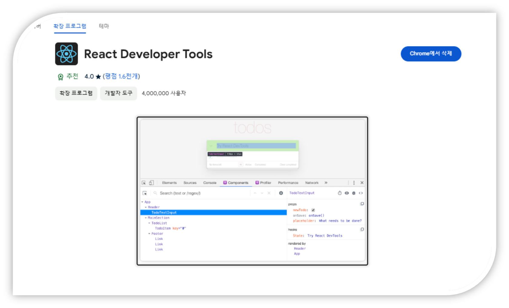This screenshot has height=308, width=509.
Task: Click the suspend stopwatch icon
Action: click(x=340, y=193)
